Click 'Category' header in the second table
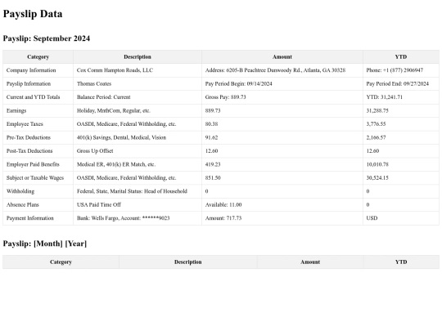The image size is (442, 331). point(61,262)
